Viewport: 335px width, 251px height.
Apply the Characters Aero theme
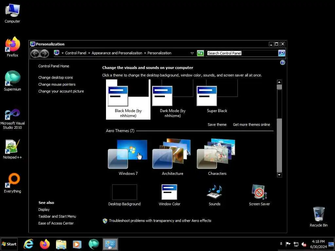(x=217, y=157)
